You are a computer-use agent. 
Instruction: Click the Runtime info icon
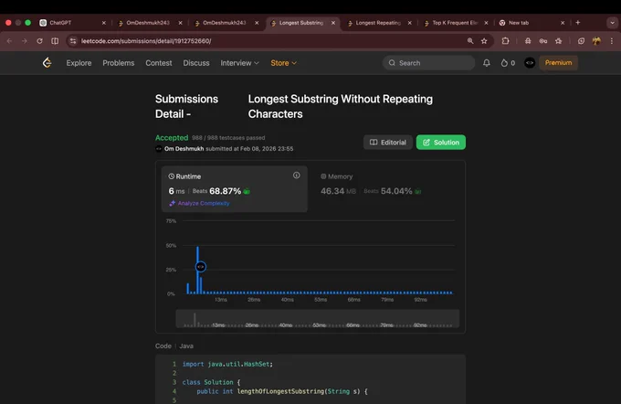click(296, 175)
